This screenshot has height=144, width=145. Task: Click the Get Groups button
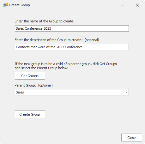[x=30, y=76]
